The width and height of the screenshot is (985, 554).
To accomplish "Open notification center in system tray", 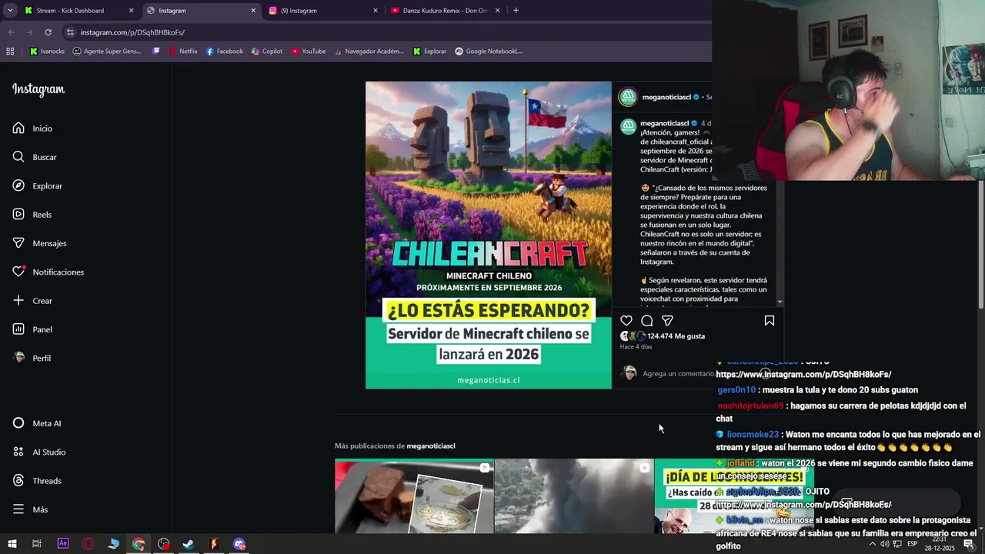I will [x=969, y=544].
